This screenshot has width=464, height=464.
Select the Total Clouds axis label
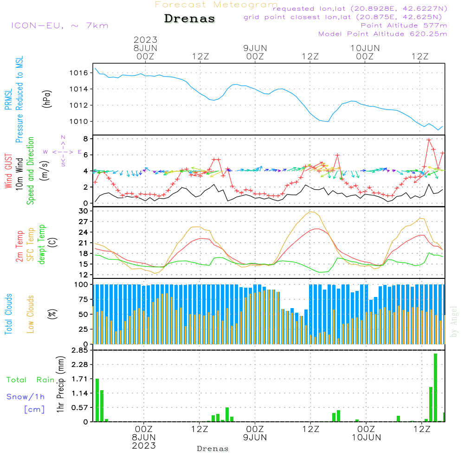8,314
